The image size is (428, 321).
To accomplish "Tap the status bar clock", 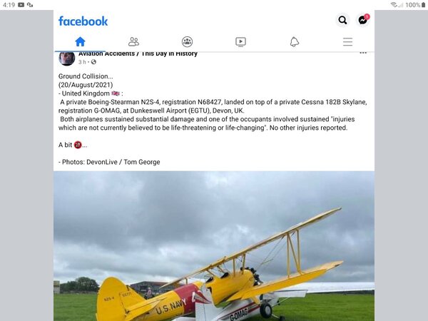I will coord(8,4).
